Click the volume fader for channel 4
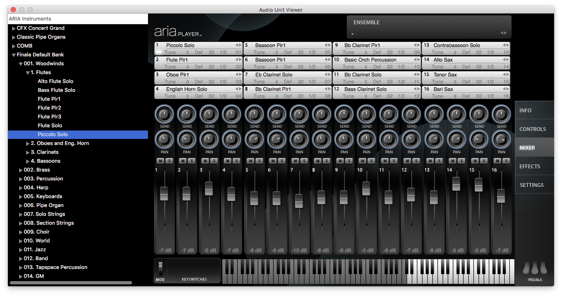 (x=231, y=193)
